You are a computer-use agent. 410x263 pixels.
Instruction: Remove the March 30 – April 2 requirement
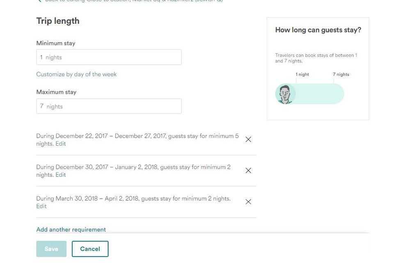click(x=248, y=202)
